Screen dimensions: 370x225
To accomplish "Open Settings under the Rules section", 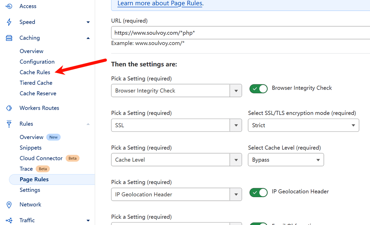I will tap(30, 190).
